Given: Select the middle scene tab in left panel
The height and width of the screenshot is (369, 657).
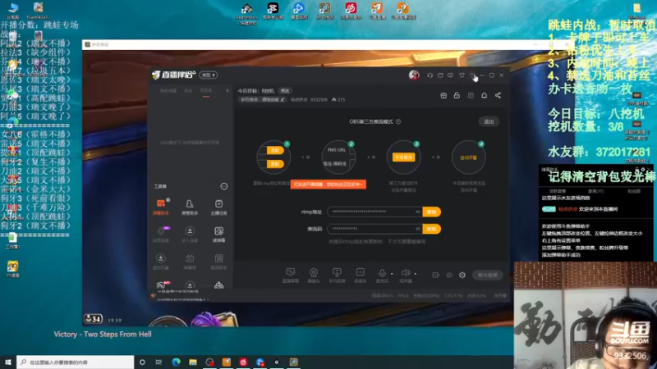Looking at the screenshot, I should point(188,91).
